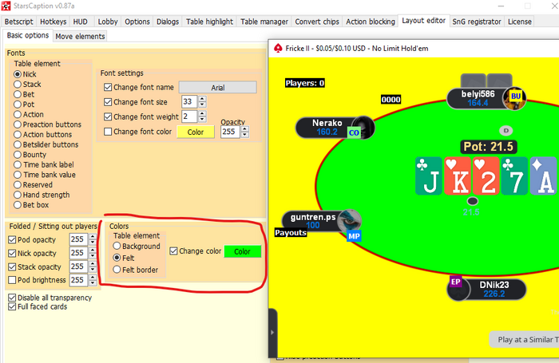559x363 pixels.
Task: Increase the font size stepper
Action: [202, 99]
